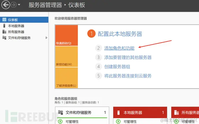The image size is (199, 124).
Task: Click green status icon in 本地服务器 tile
Action: click(118, 122)
